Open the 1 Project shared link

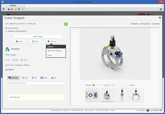point(18,65)
